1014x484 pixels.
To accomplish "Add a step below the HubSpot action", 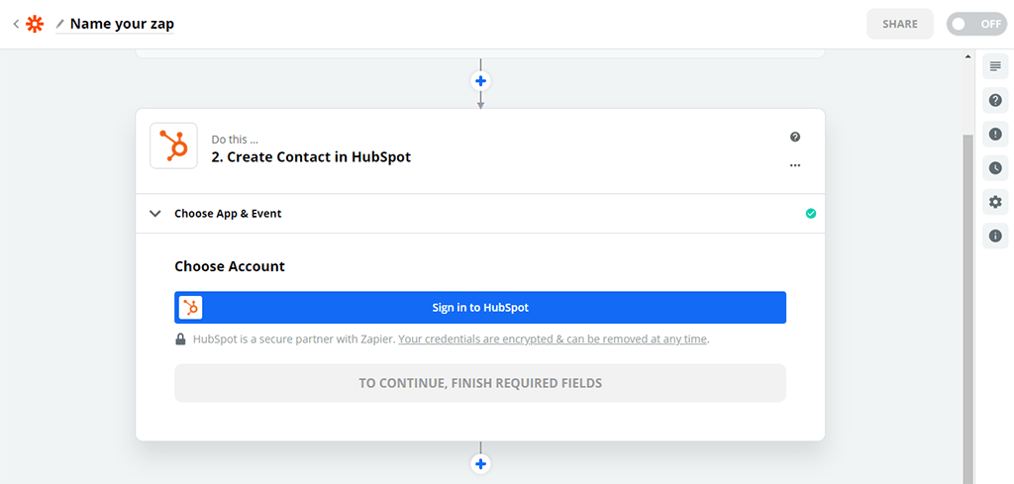I will point(480,463).
